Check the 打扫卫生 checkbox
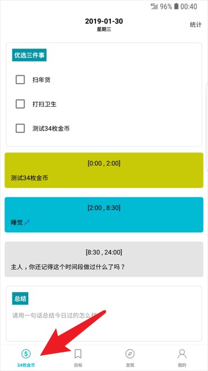Screen dimensions: 208x371 pyautogui.click(x=20, y=104)
